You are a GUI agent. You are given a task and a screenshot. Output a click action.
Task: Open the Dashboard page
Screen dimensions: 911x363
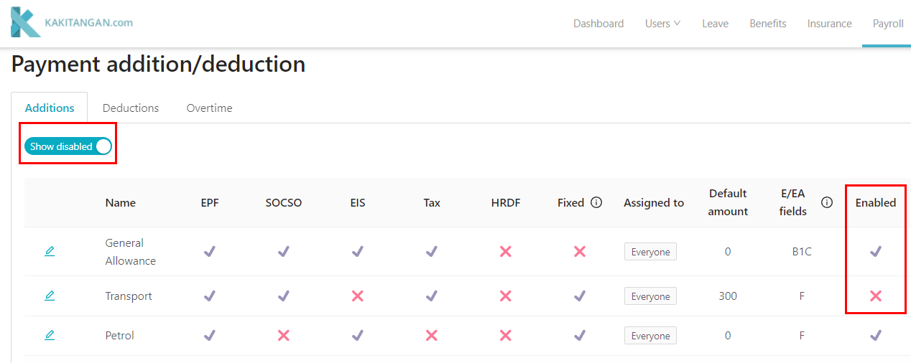(598, 24)
